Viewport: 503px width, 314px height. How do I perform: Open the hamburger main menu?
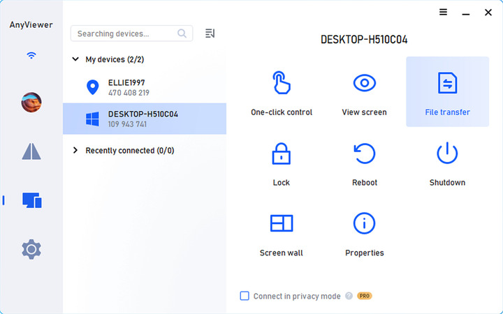(x=443, y=13)
